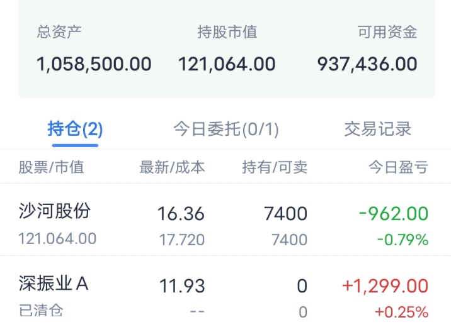Image resolution: width=451 pixels, height=327 pixels.
Task: Click the 持有/可卖 column header
Action: coord(275,167)
